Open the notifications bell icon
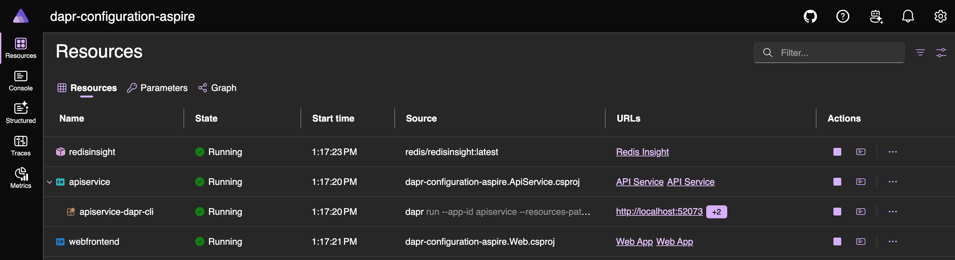The height and width of the screenshot is (260, 955). pyautogui.click(x=908, y=16)
